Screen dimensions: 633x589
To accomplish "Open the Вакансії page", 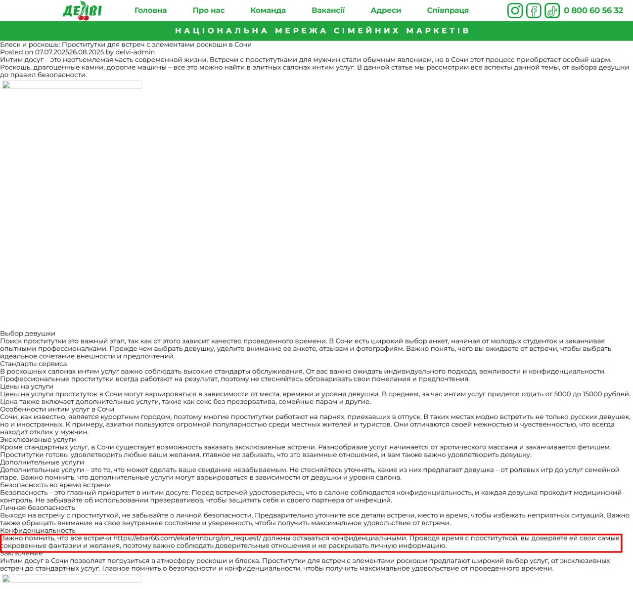I will tap(328, 10).
